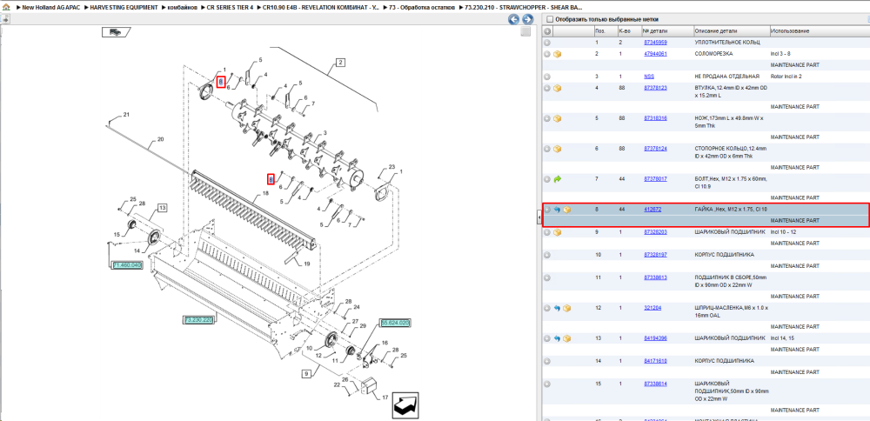This screenshot has height=421, width=870.
Task: Toggle 'Отобразить только выбранные метки' checkbox
Action: click(x=550, y=19)
